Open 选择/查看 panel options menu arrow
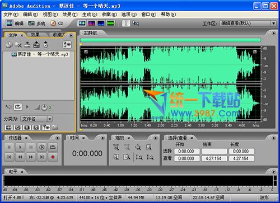280x203 pixels. (x=274, y=138)
